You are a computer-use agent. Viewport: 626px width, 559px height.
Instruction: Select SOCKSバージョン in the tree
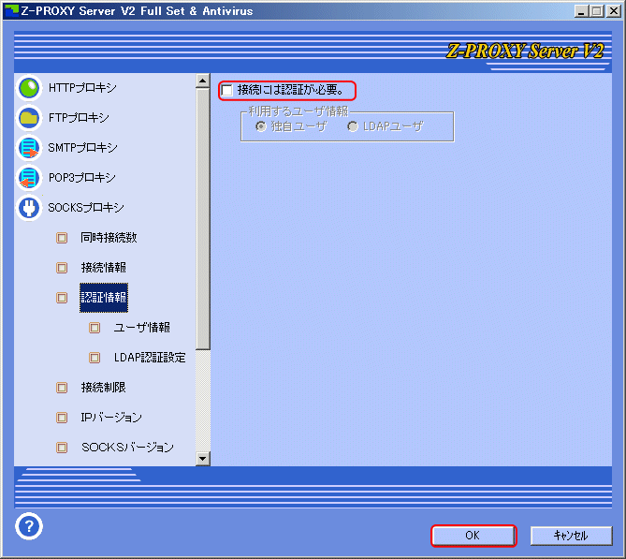(x=127, y=448)
